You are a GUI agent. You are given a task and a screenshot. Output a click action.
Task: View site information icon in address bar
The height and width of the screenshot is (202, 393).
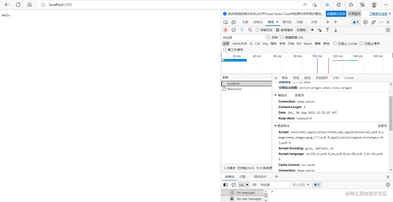(x=43, y=5)
